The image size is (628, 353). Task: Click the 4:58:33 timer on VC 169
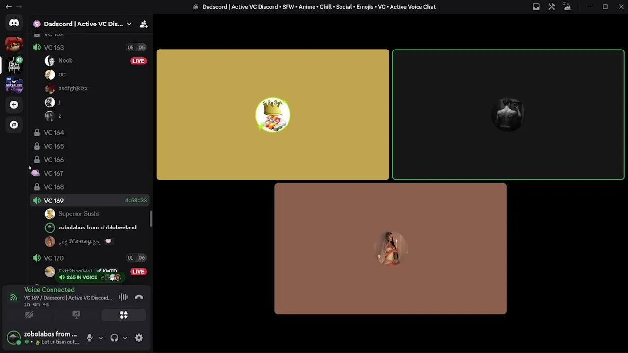pos(136,201)
